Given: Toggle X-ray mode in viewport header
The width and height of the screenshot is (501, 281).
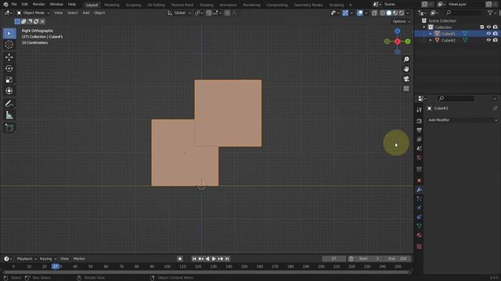Looking at the screenshot, I should pyautogui.click(x=374, y=13).
